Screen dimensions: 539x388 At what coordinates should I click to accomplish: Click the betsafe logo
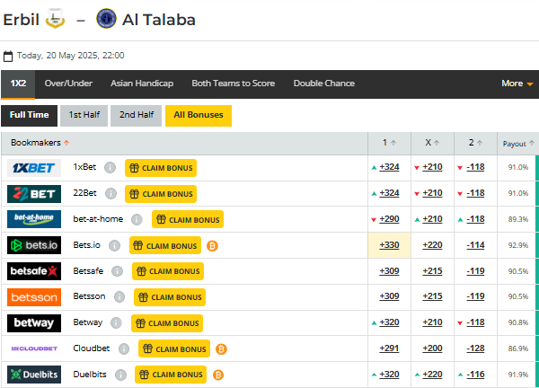coord(34,271)
